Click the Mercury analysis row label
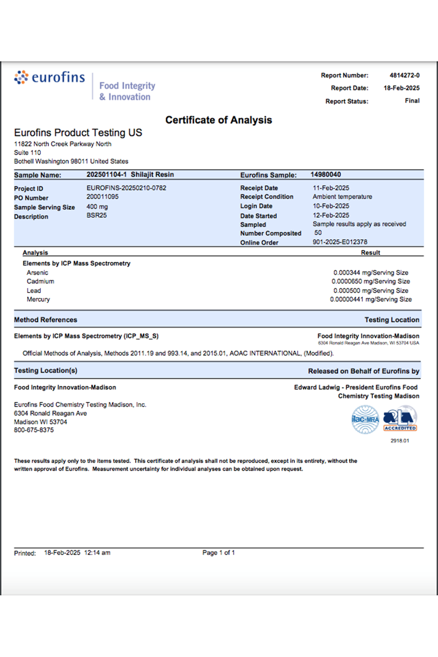This screenshot has height=657, width=438. 38,299
